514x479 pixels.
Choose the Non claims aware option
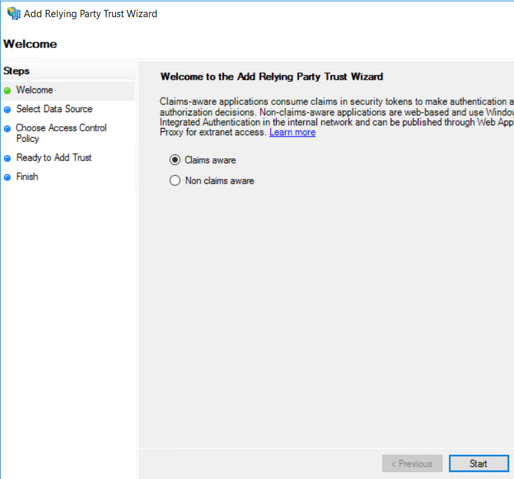(175, 181)
